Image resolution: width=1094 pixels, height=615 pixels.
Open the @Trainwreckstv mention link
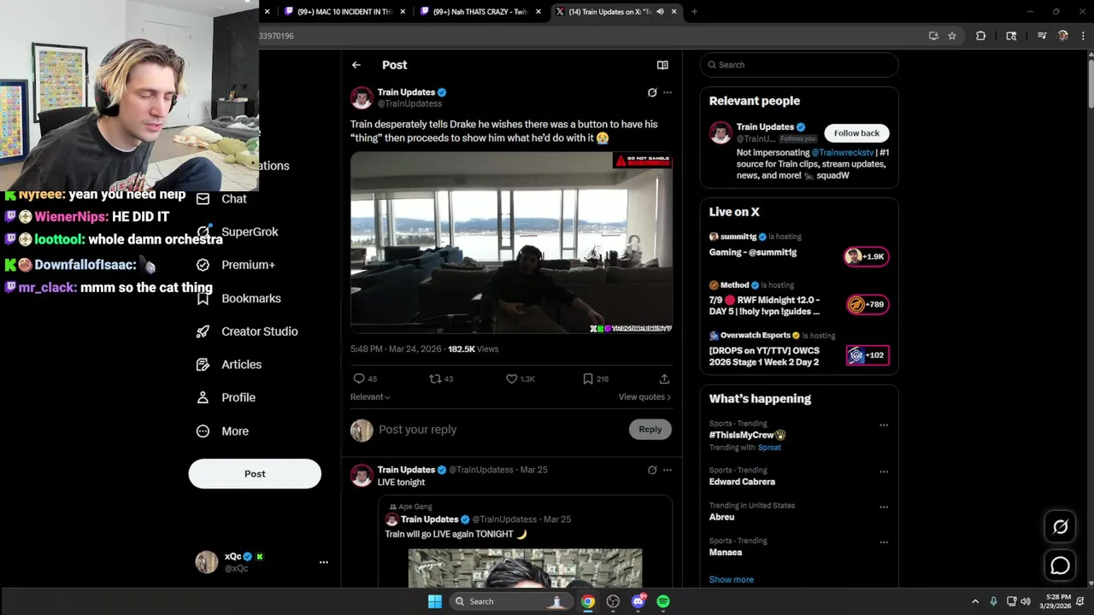843,153
